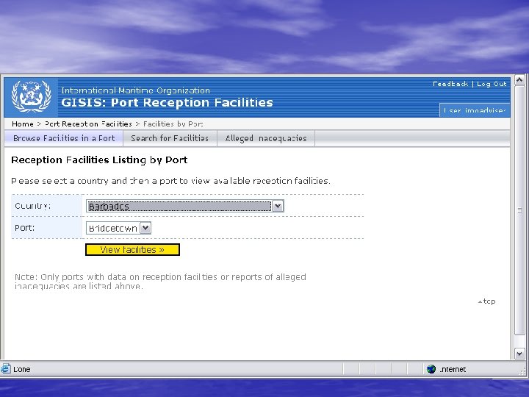Click the select a country instruction text
The height and width of the screenshot is (397, 529).
[170, 181]
